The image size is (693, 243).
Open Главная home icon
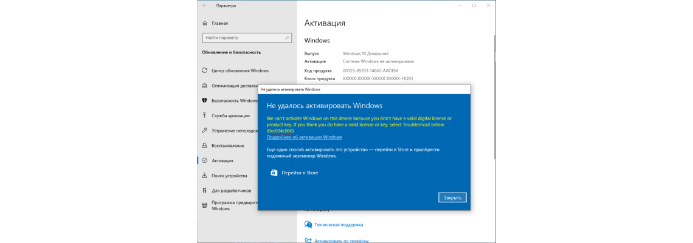point(205,23)
